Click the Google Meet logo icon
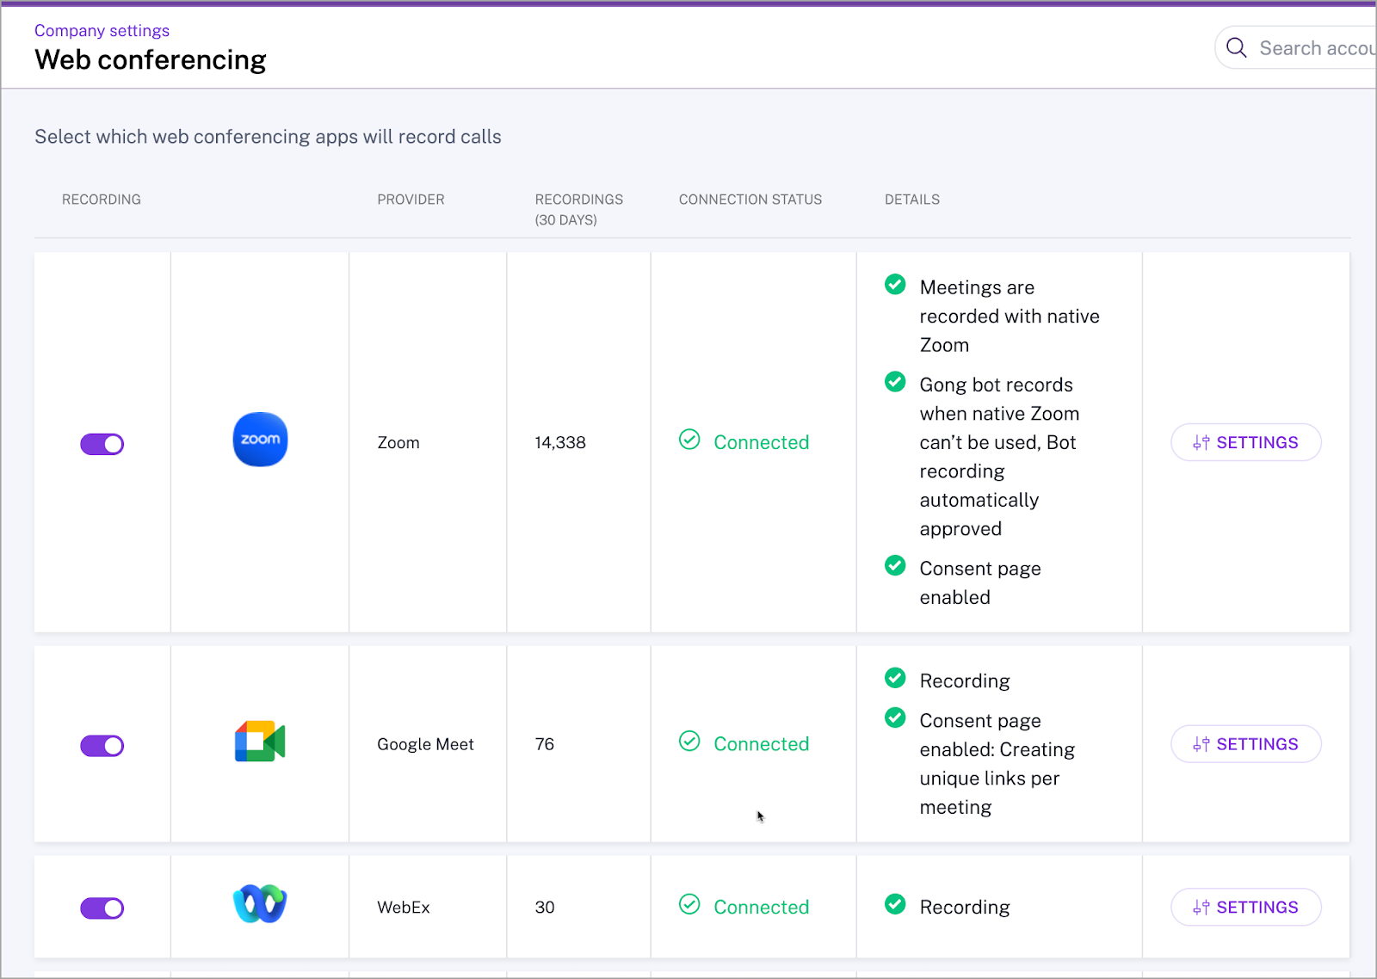Image resolution: width=1377 pixels, height=979 pixels. [260, 742]
